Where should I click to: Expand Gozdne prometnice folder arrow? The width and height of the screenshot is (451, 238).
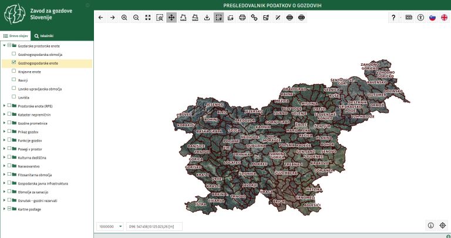click(x=4, y=123)
